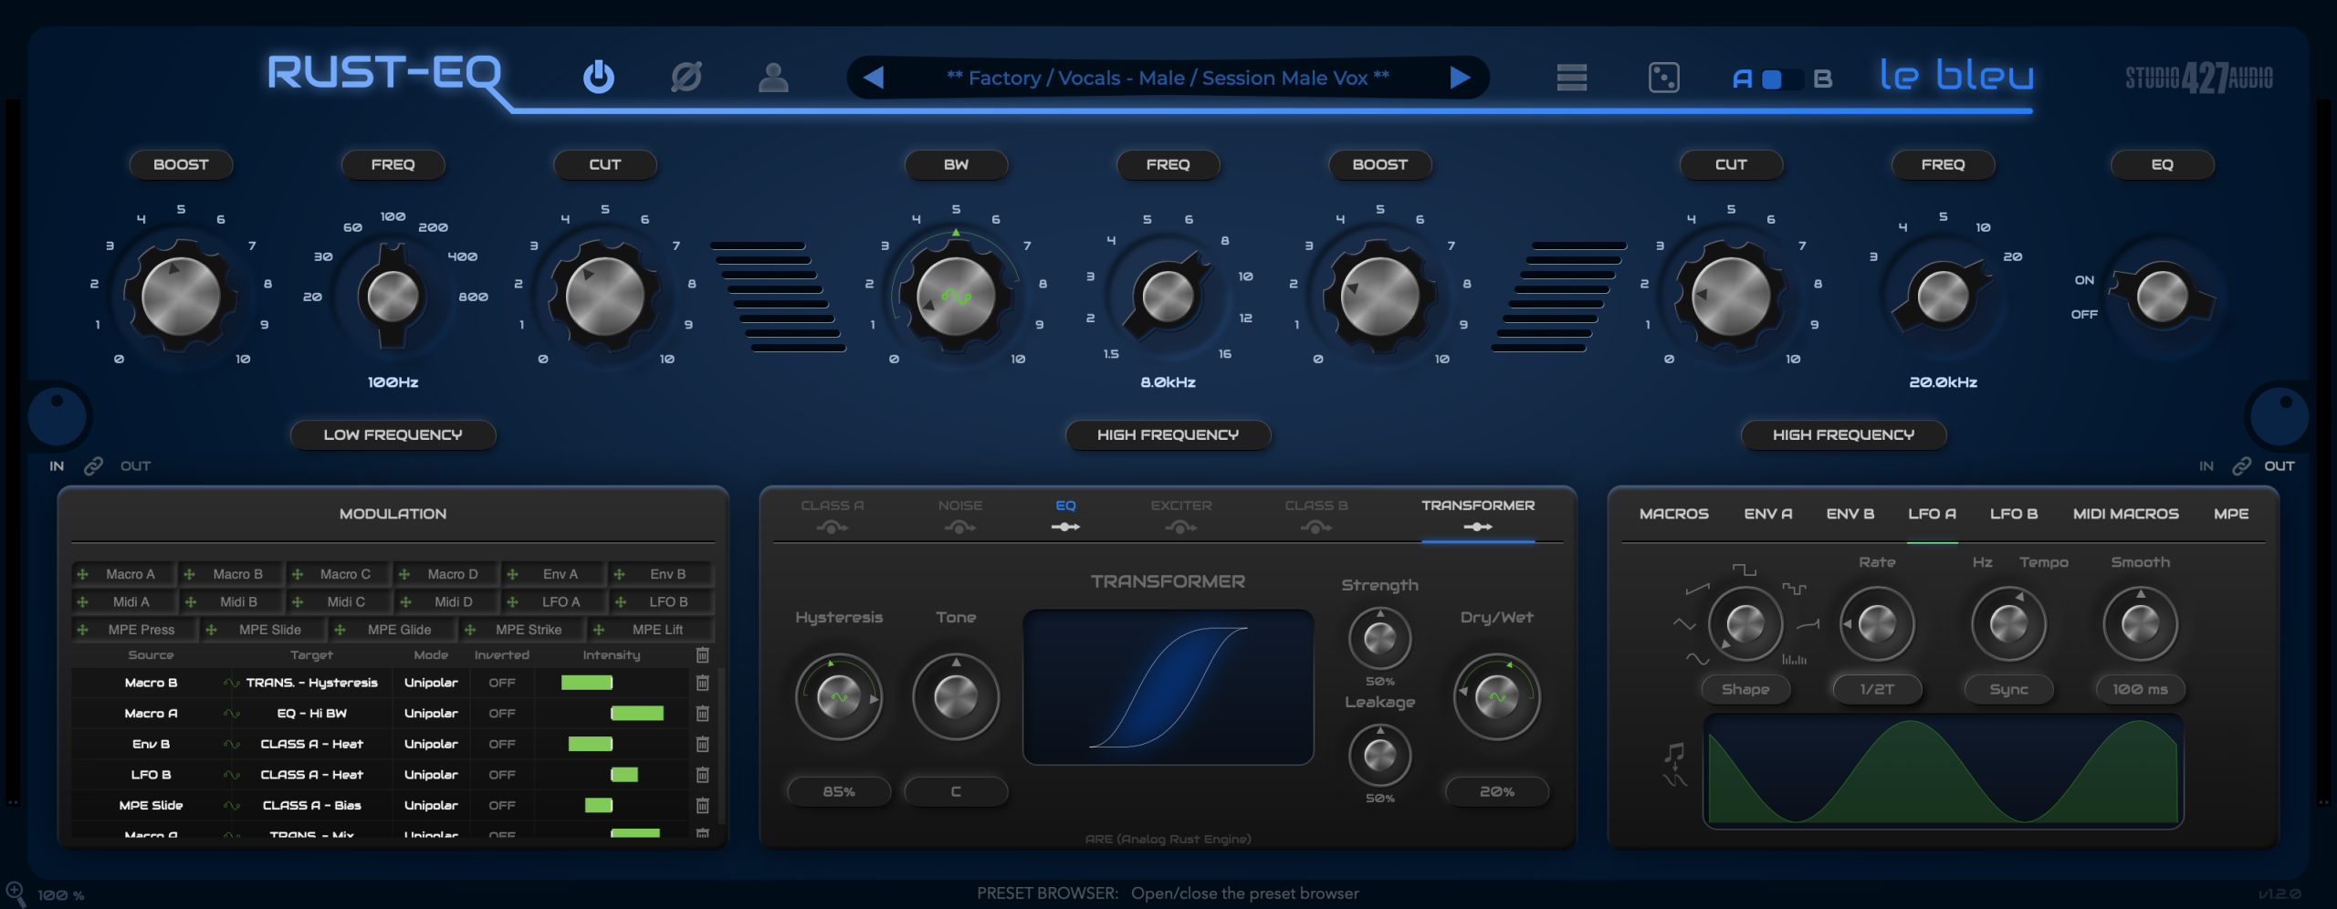Switch to the ENV A tab

coord(1767,514)
